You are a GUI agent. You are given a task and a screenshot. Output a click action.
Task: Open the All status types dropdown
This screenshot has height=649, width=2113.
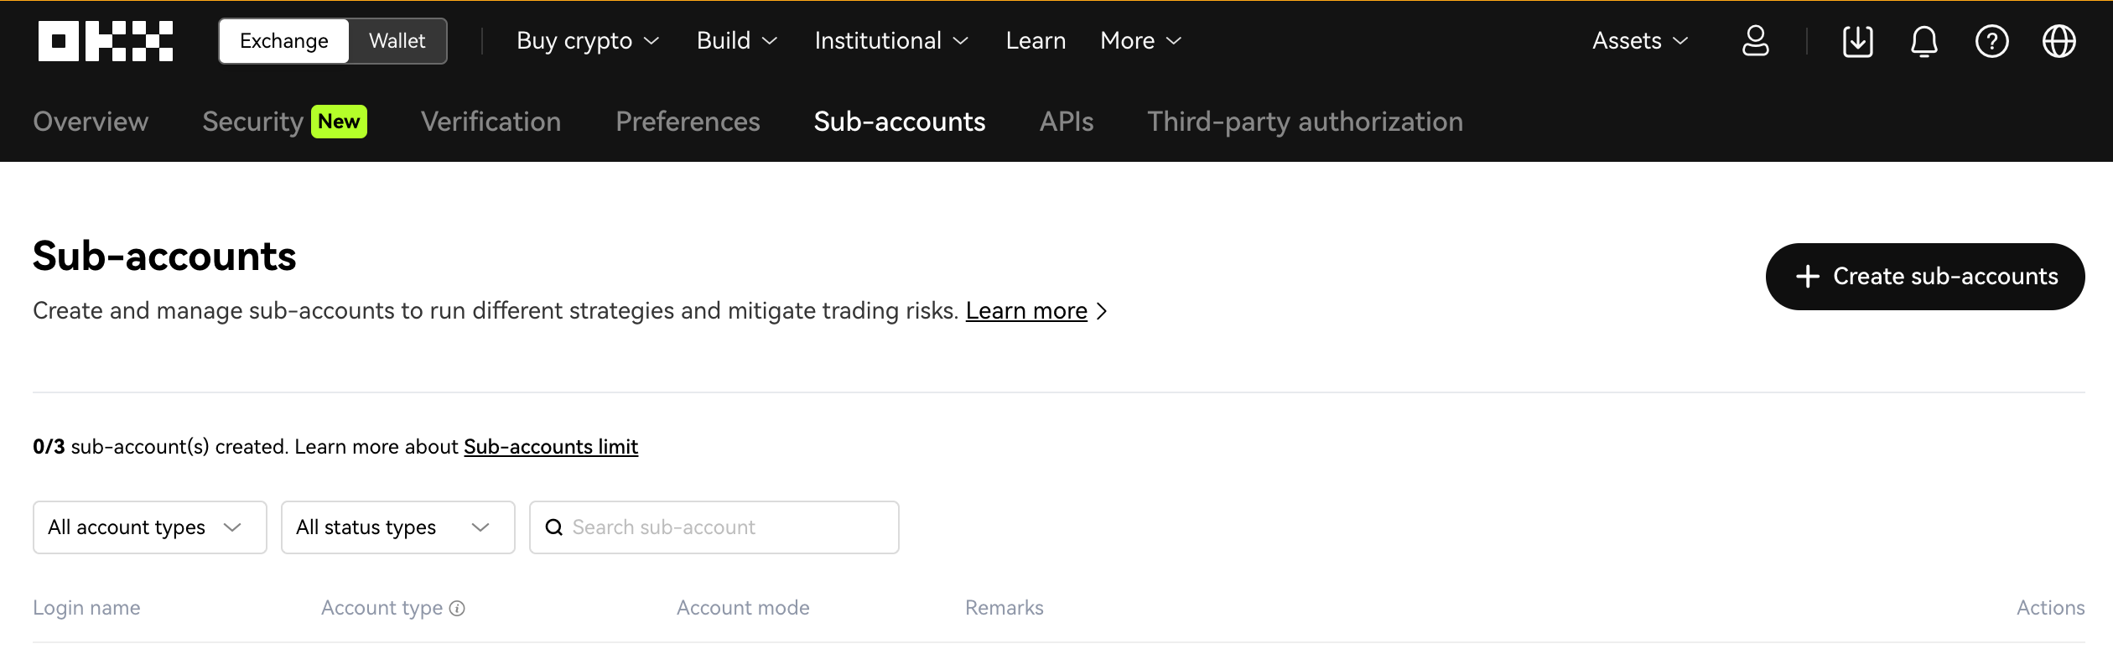[x=397, y=527]
